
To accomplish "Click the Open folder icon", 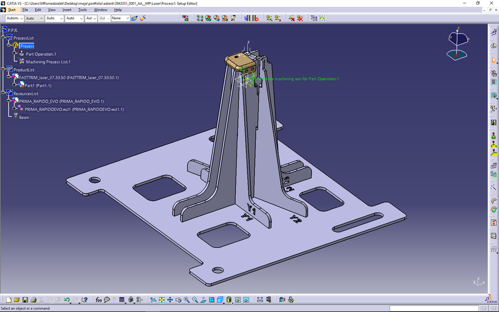I will [x=17, y=300].
